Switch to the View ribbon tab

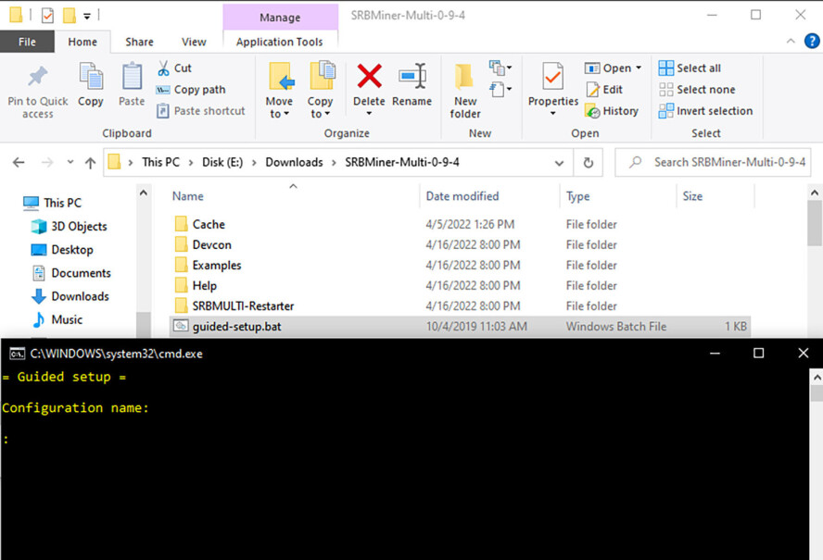click(x=194, y=42)
